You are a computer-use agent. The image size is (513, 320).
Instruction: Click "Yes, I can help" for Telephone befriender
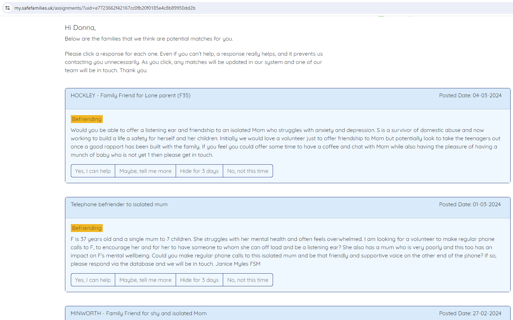93,280
